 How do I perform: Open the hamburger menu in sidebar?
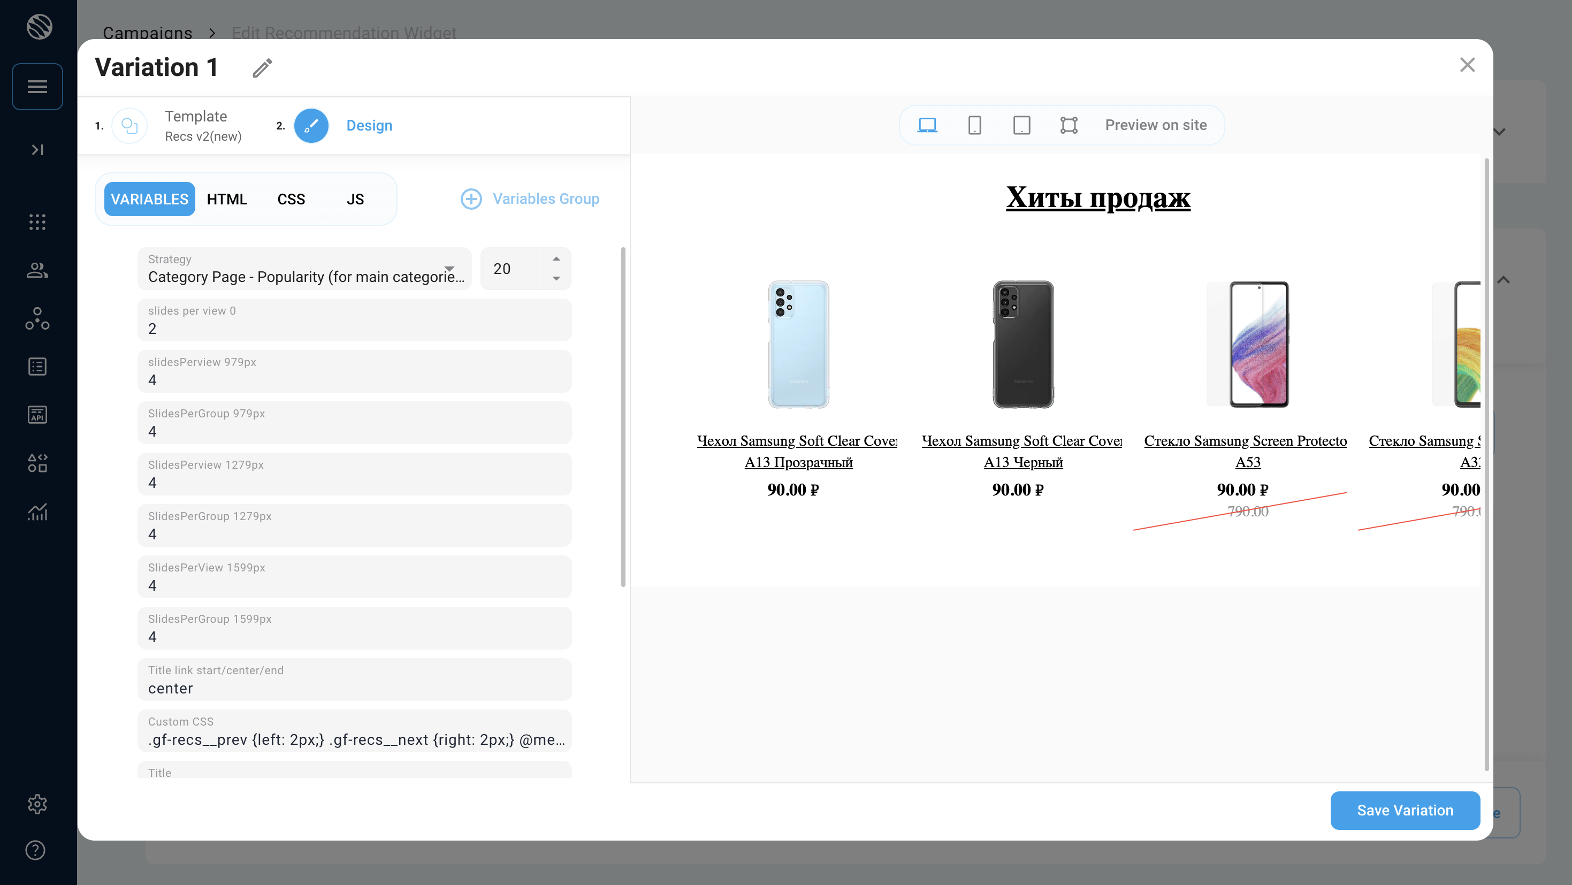point(37,87)
